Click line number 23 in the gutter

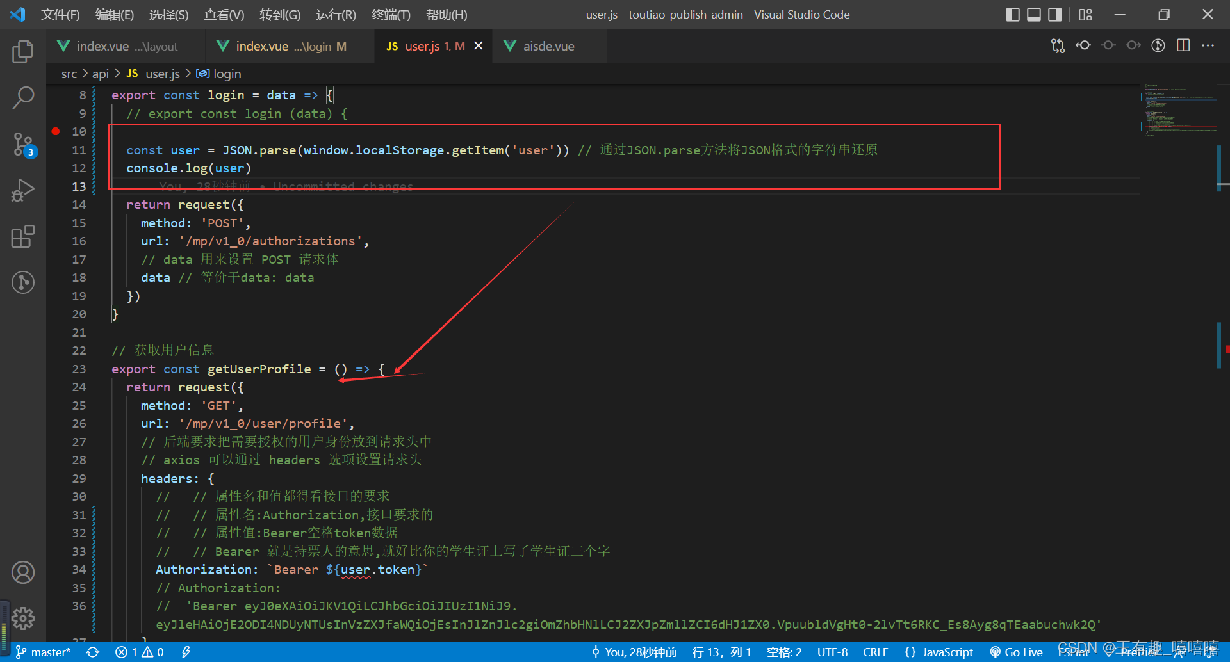[x=79, y=369]
